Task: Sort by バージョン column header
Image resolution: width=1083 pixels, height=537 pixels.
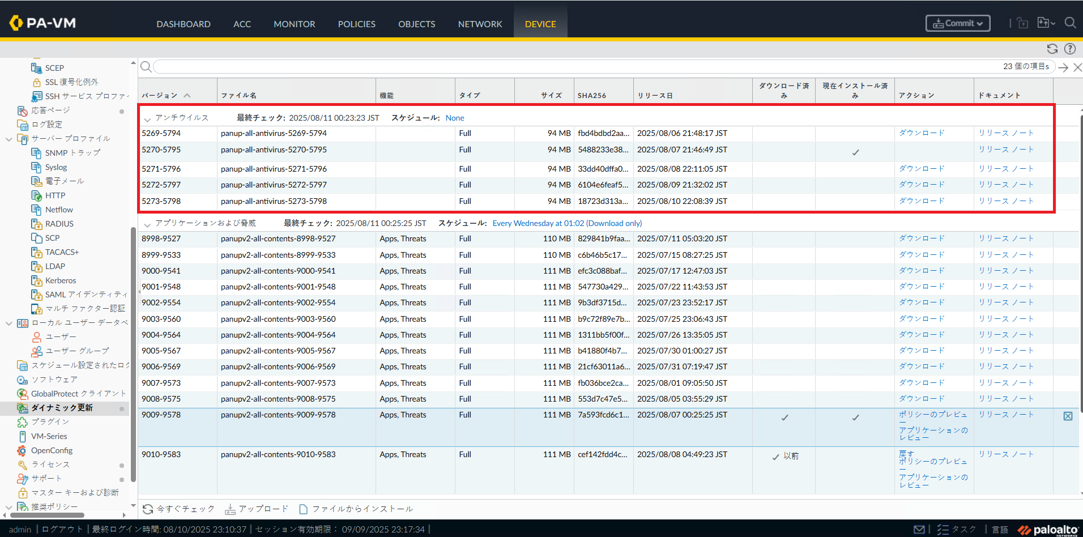Action: [160, 95]
